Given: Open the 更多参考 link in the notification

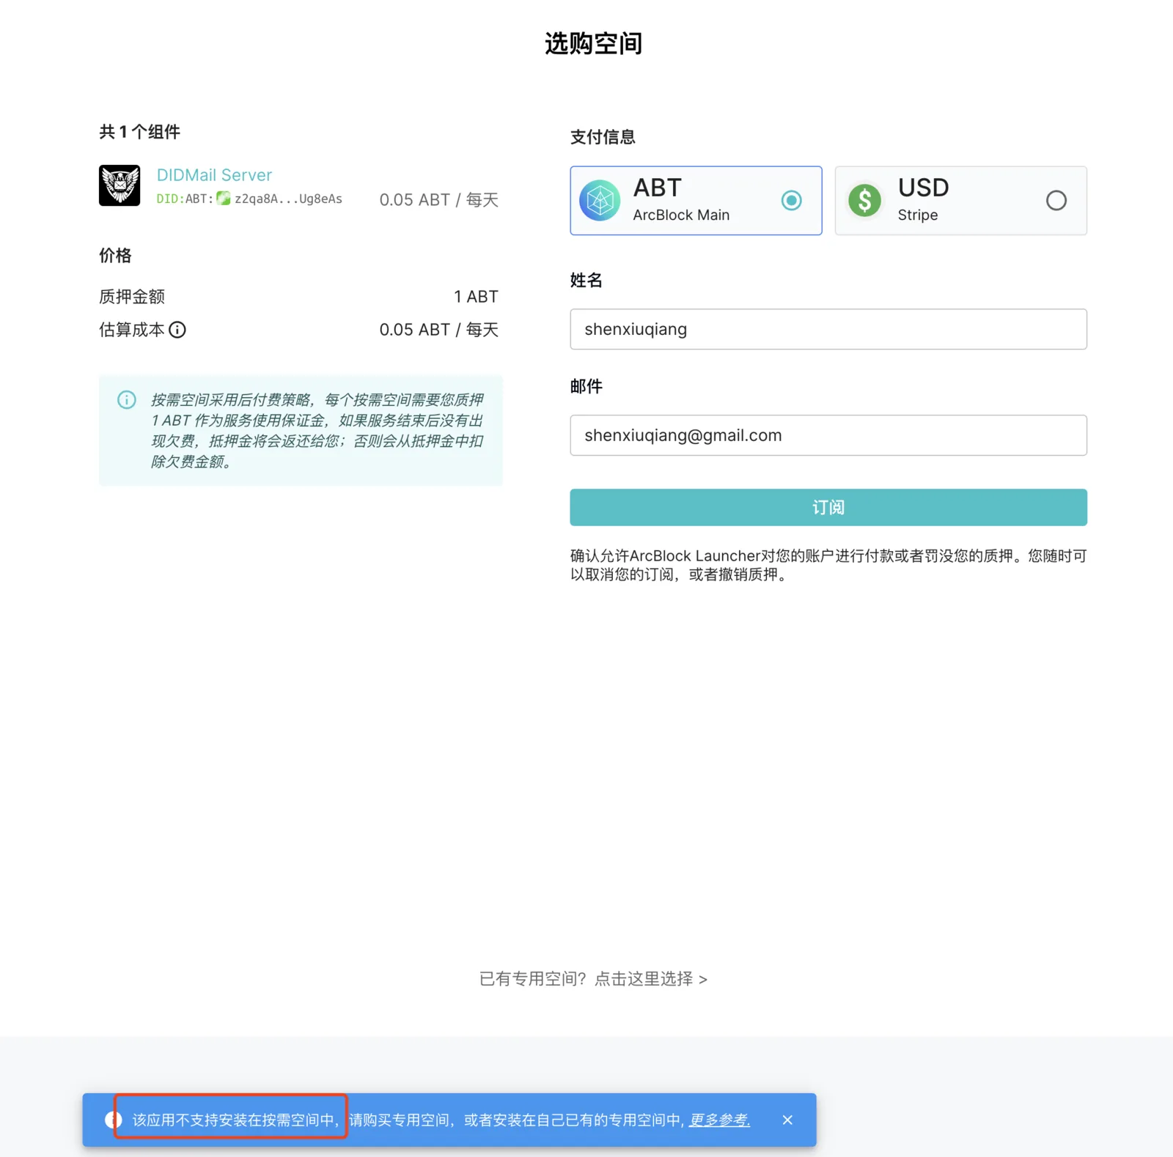Looking at the screenshot, I should coord(719,1120).
